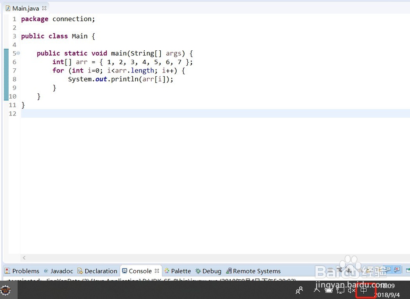Image resolution: width=410 pixels, height=299 pixels.
Task: Click 'connection;' on line 1
Action: coord(73,19)
